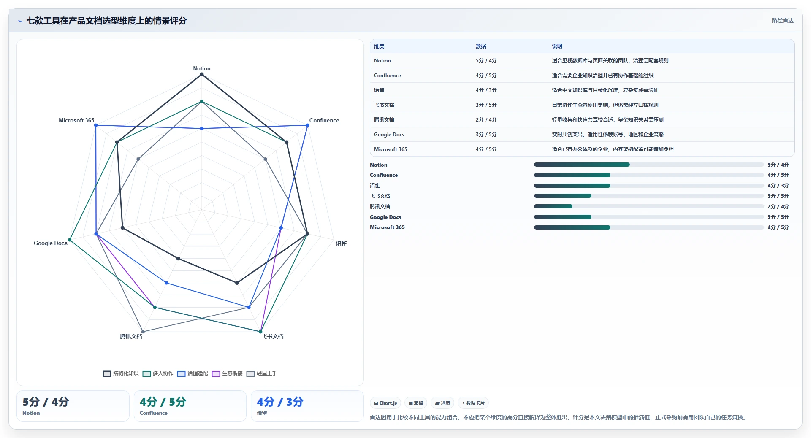The width and height of the screenshot is (811, 438).
Task: Open the 语雀 4分 / 3分 score card
Action: [x=307, y=406]
